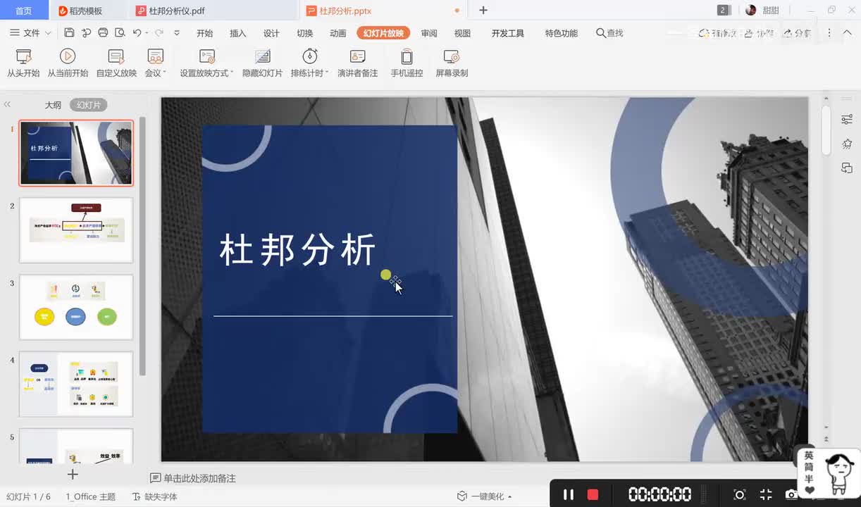Click the main editor vertical scrollbar
This screenshot has width=861, height=507.
(826, 132)
